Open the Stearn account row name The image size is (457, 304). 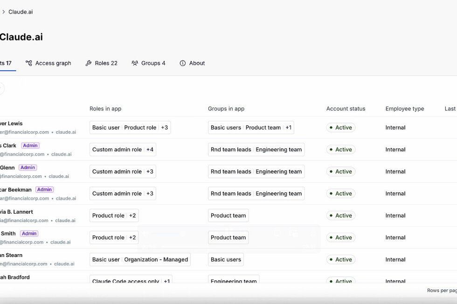11,255
